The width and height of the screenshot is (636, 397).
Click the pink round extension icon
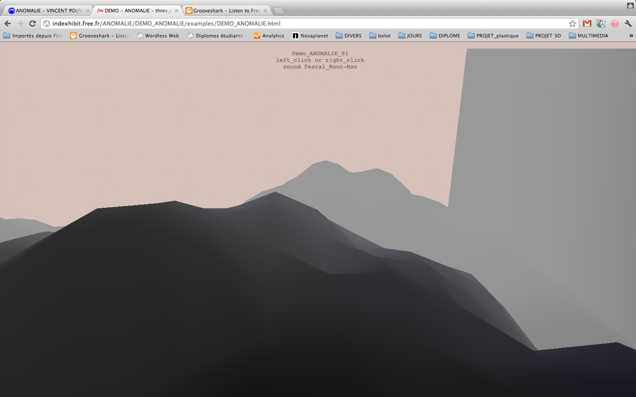[614, 24]
